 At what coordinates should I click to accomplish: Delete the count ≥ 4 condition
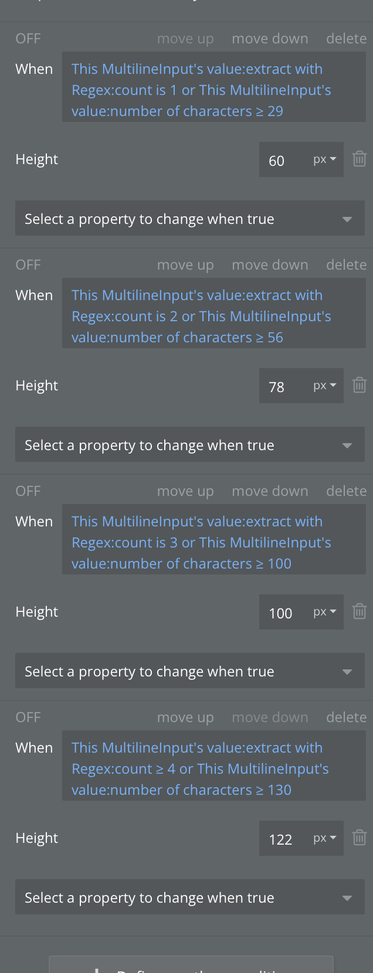pyautogui.click(x=346, y=717)
